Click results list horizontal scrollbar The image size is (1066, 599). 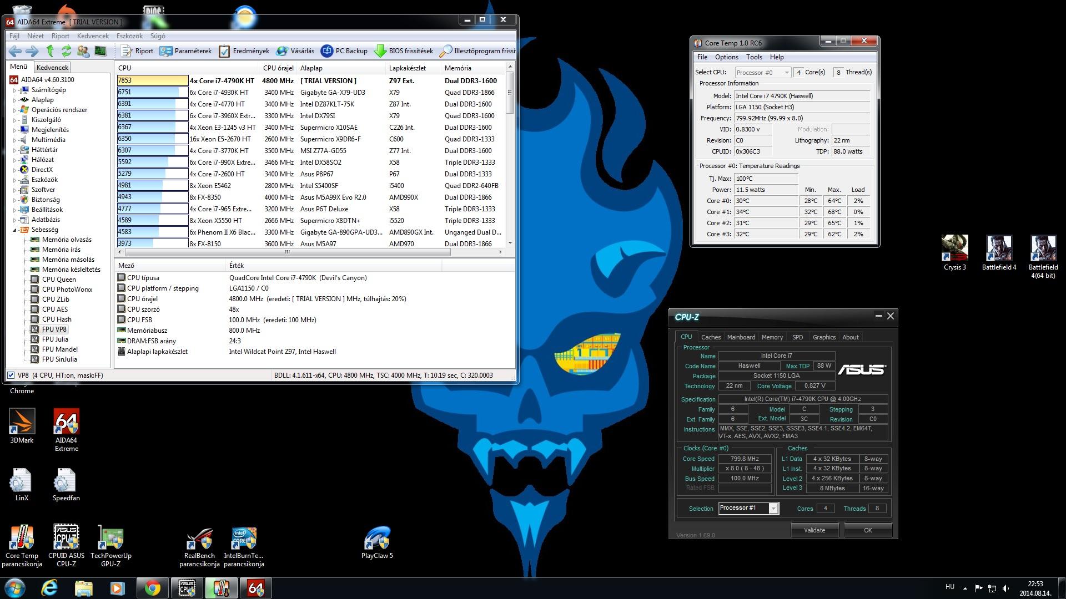(287, 252)
